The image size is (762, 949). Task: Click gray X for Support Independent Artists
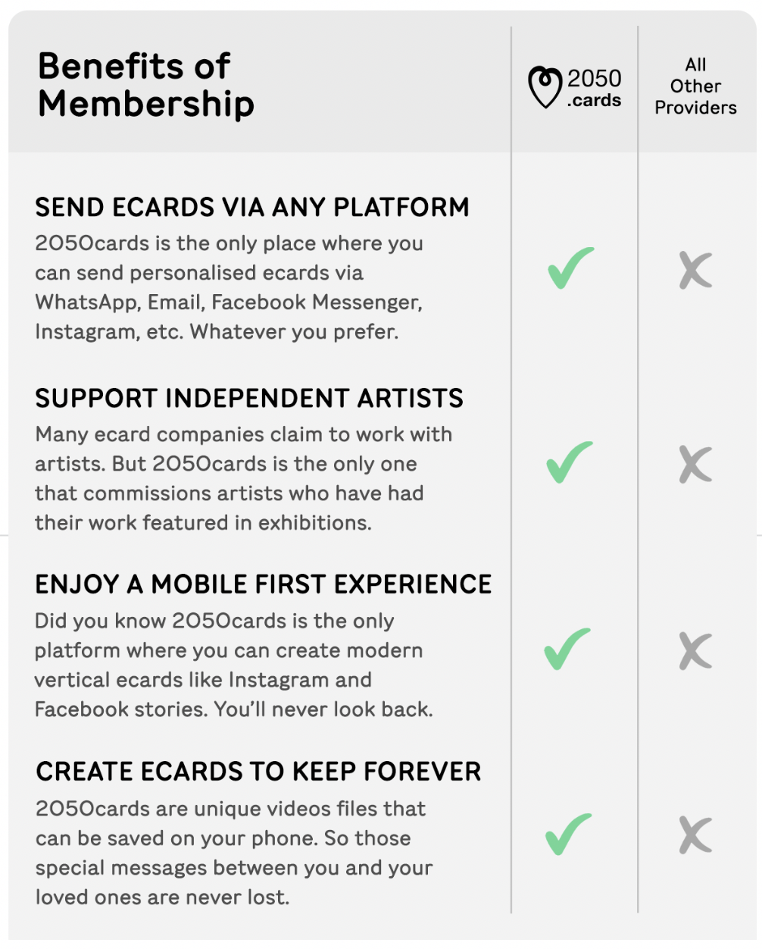click(695, 464)
